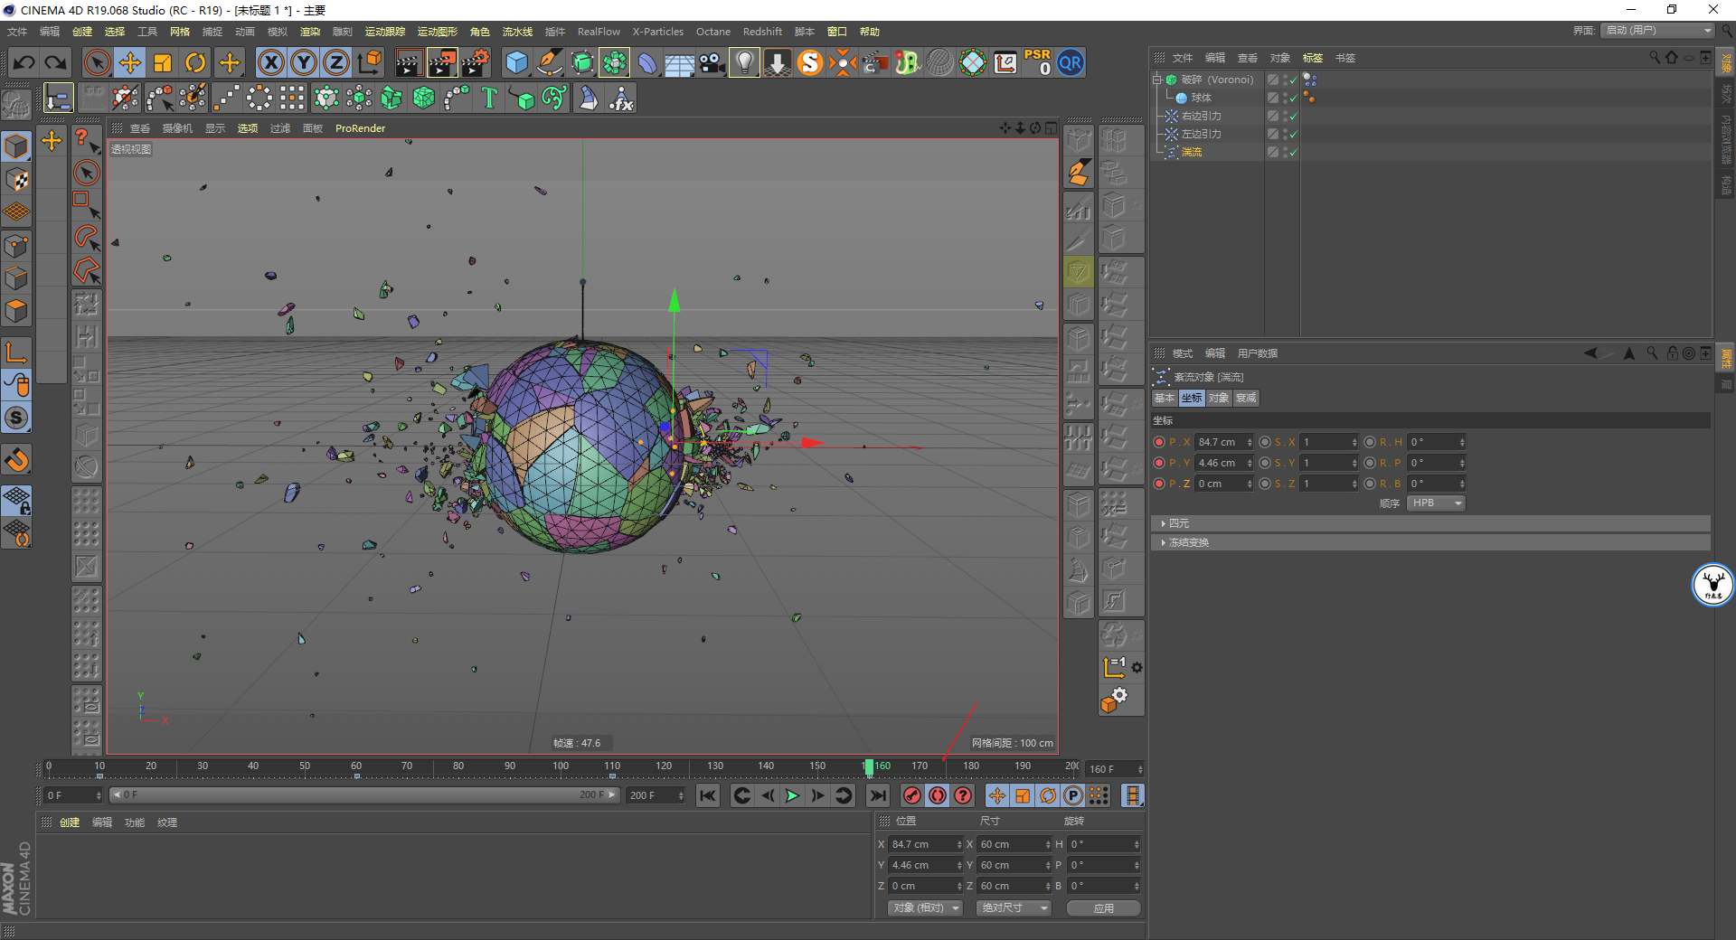The image size is (1736, 940).
Task: Click Search magnifier in Object Manager
Action: coord(1655,57)
